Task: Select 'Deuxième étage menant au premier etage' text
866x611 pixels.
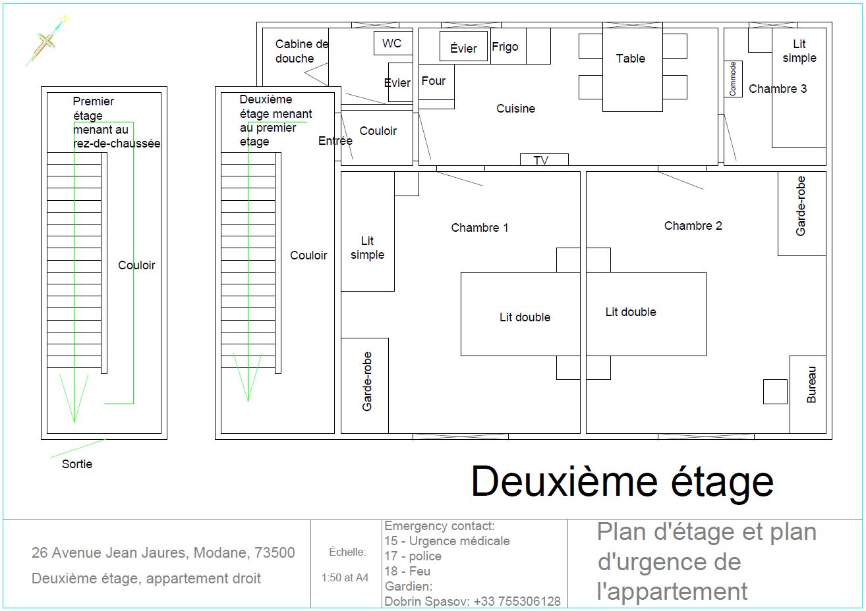Action: click(x=275, y=120)
